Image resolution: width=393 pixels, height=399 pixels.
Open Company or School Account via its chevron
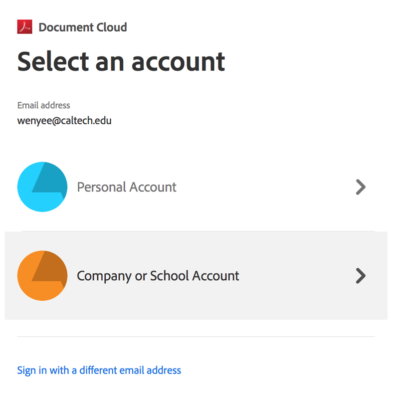tap(361, 276)
